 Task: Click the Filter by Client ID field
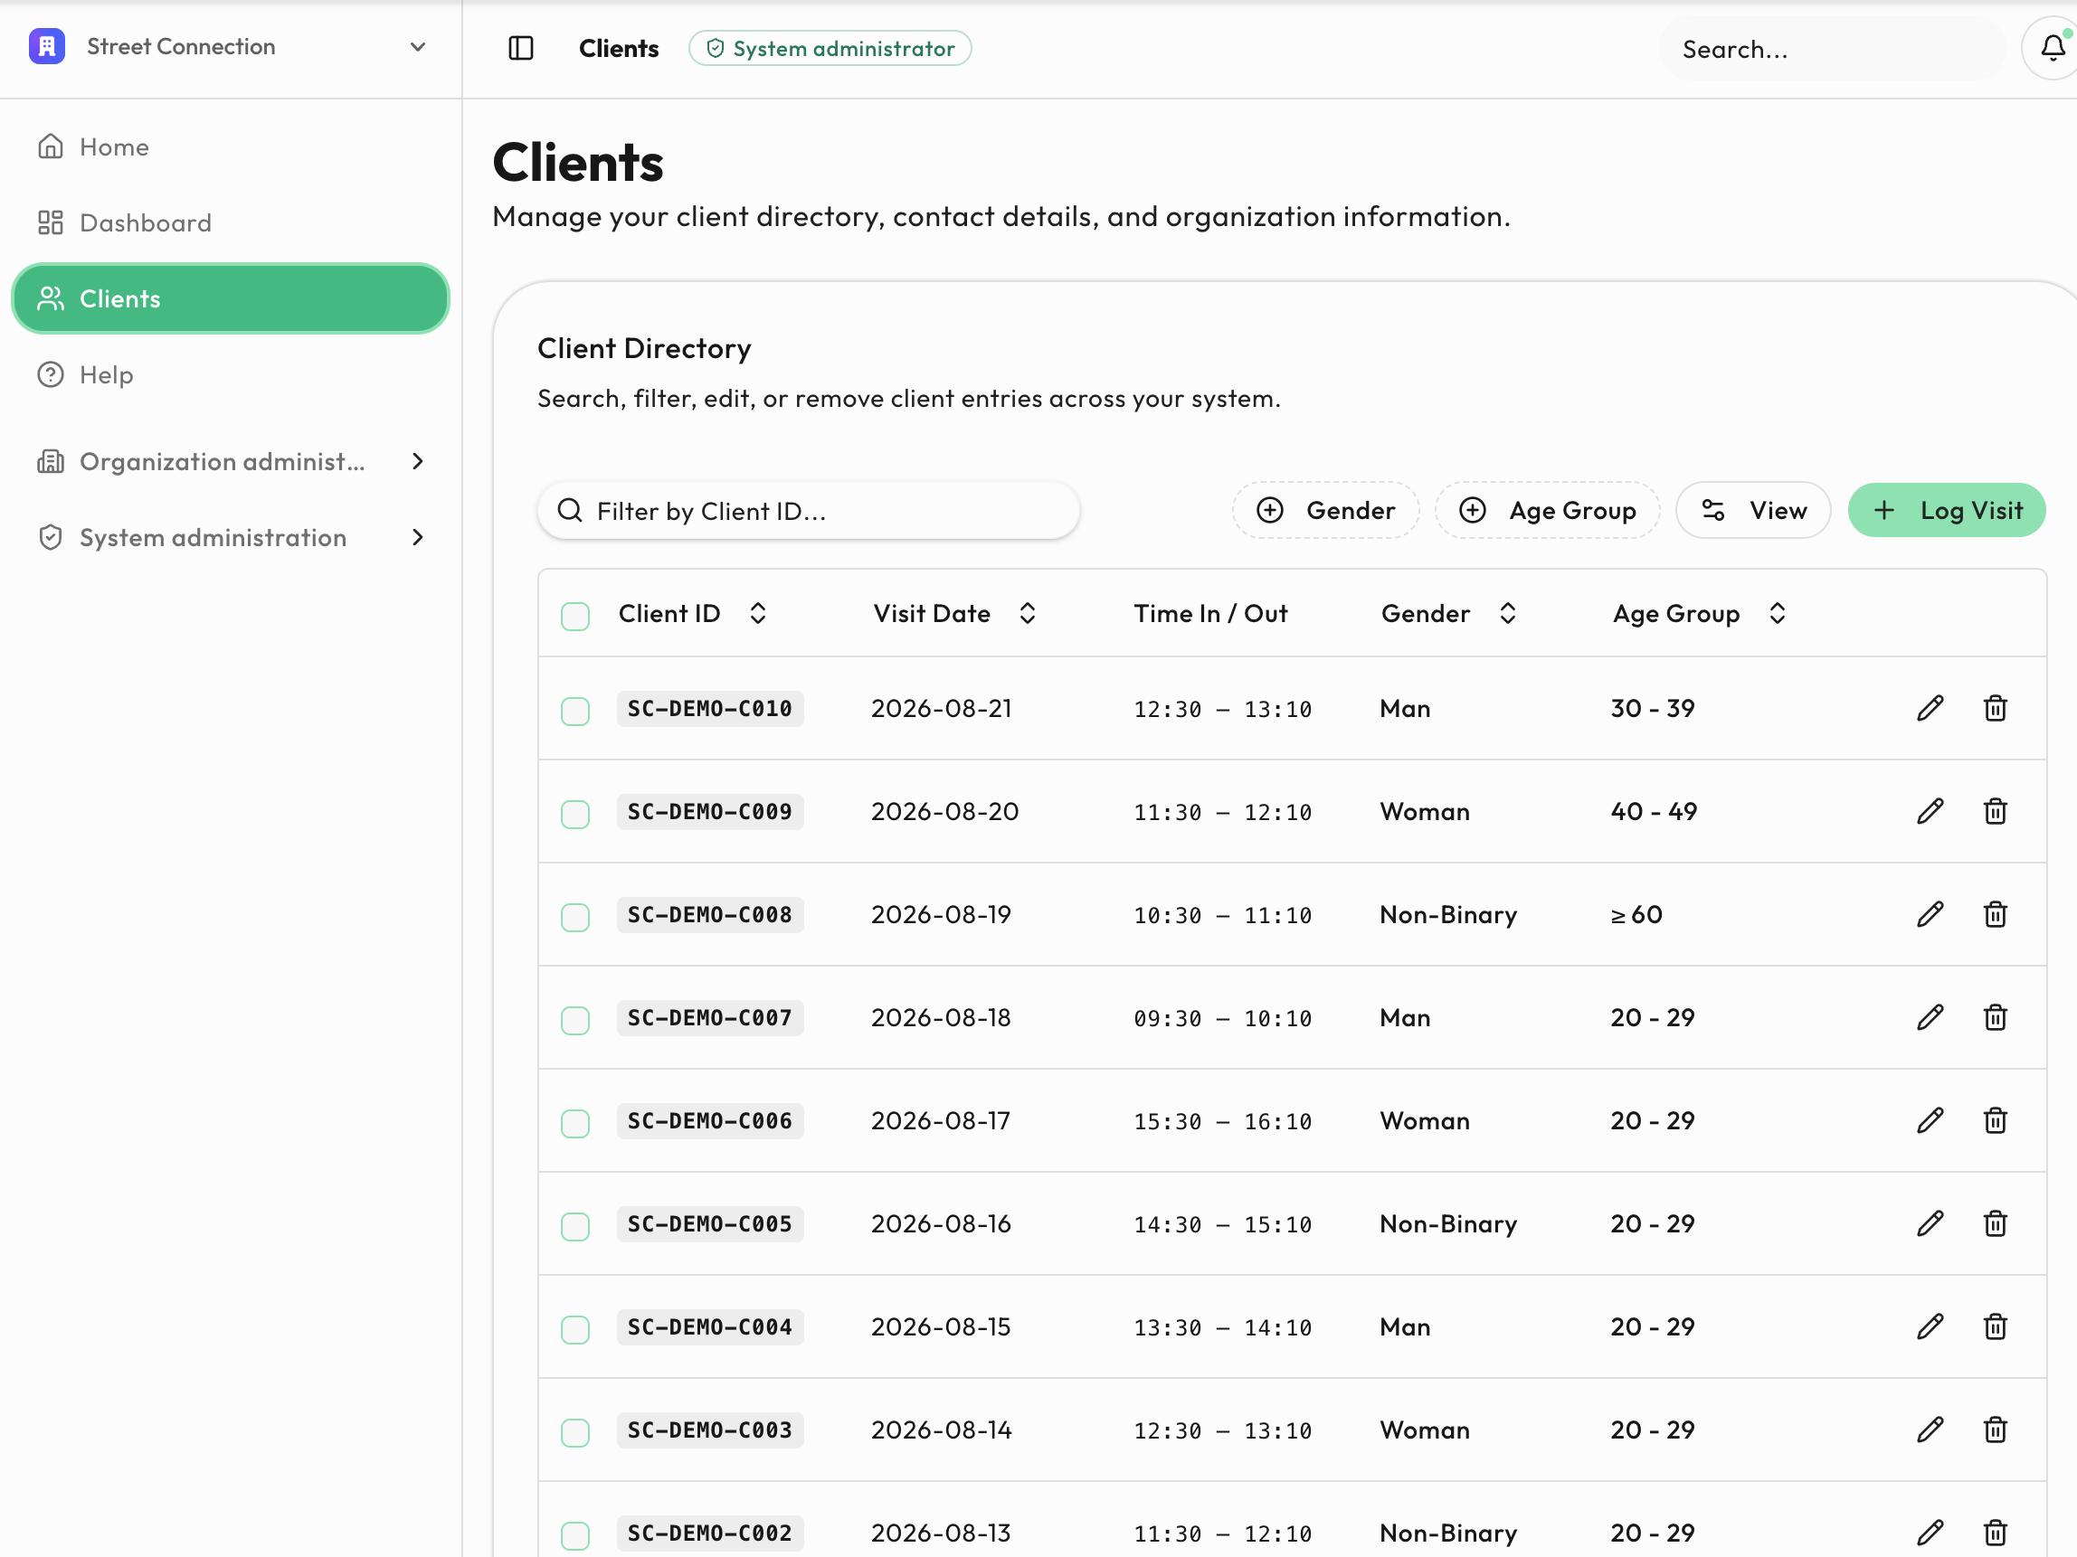809,511
